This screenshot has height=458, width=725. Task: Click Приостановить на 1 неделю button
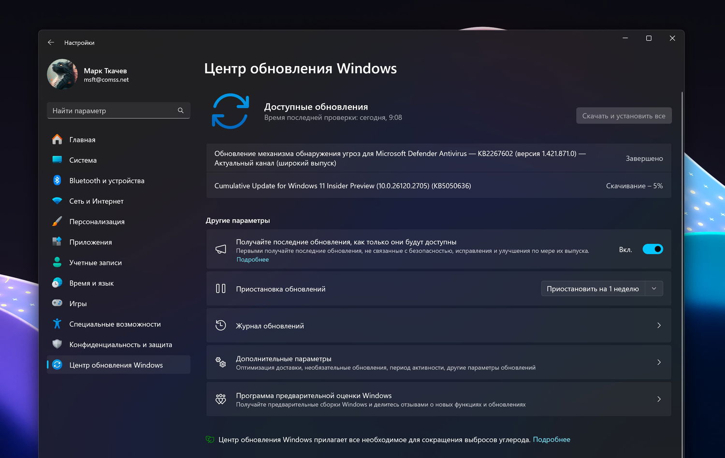[x=593, y=289]
